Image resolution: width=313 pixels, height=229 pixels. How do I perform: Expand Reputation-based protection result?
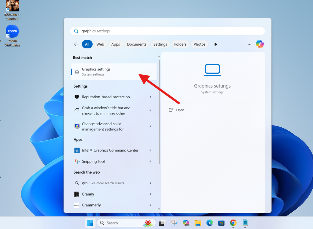(x=106, y=97)
